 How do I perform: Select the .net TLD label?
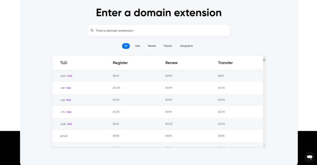pos(63,88)
